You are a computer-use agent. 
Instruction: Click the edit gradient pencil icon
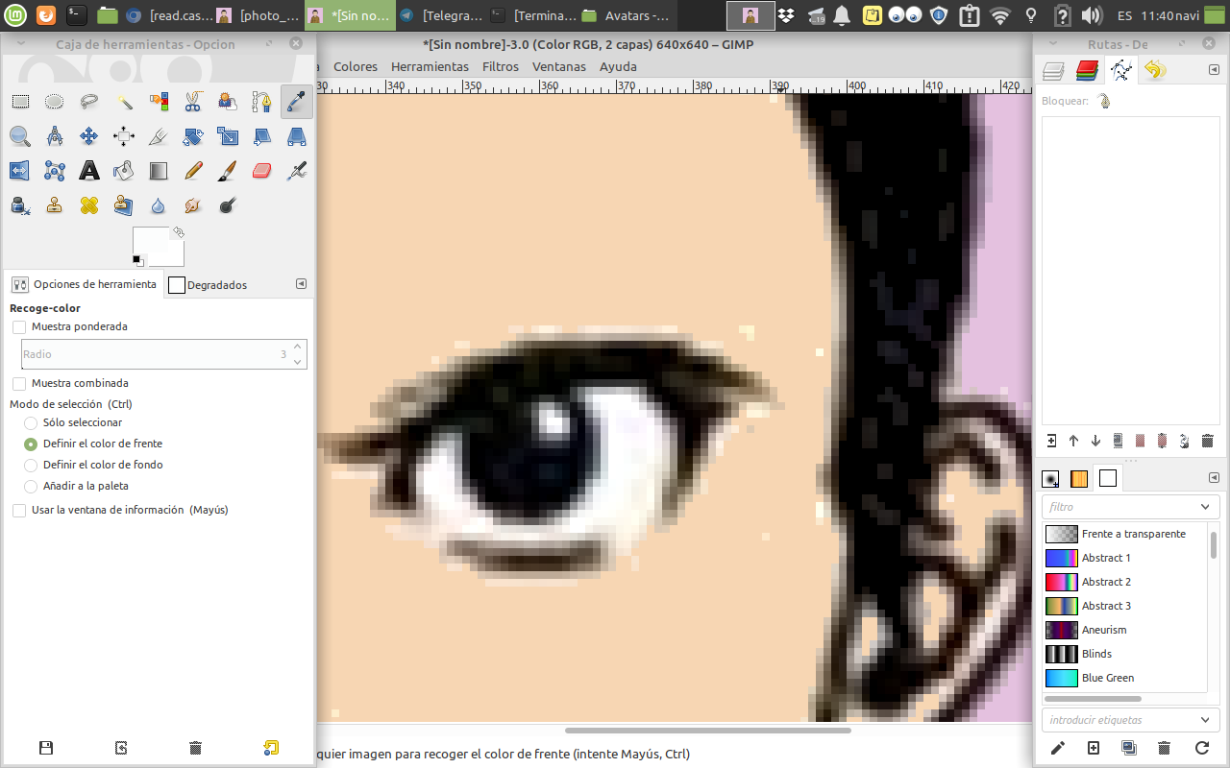pos(1058,748)
